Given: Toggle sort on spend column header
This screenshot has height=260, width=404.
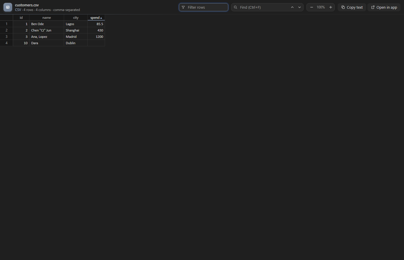Looking at the screenshot, I should pyautogui.click(x=96, y=18).
